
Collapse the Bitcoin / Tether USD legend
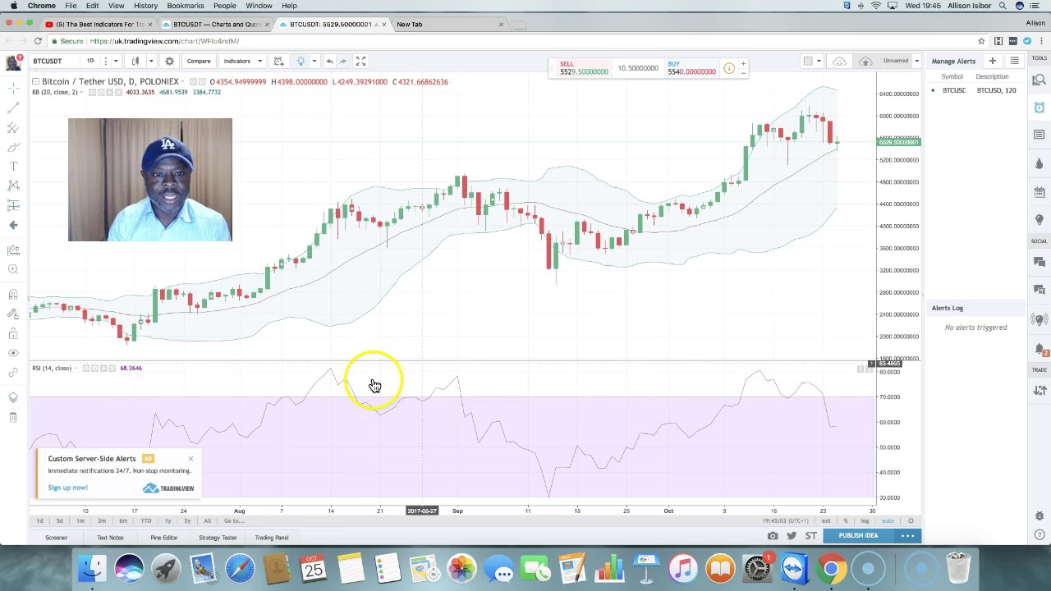36,81
